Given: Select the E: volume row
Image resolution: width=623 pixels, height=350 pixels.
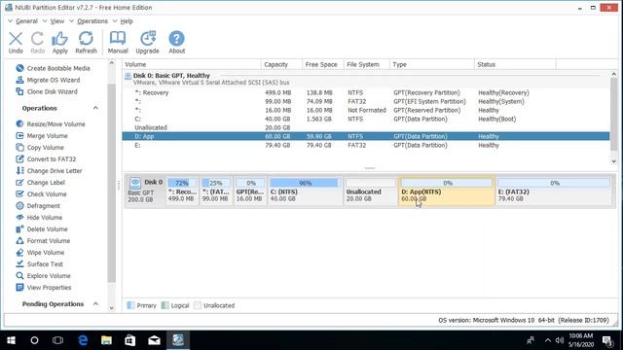Looking at the screenshot, I should point(366,145).
